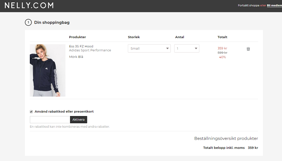Click the Din shoppingbag heading
The height and width of the screenshot is (161, 282).
[54, 22]
